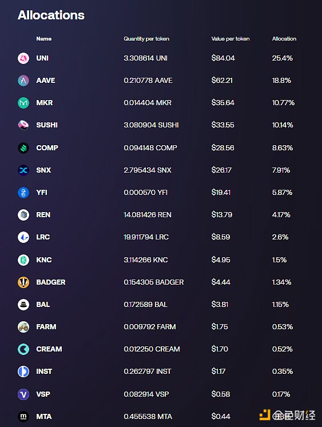The width and height of the screenshot is (322, 427).
Task: Select the CREAM token icon
Action: pos(23,349)
